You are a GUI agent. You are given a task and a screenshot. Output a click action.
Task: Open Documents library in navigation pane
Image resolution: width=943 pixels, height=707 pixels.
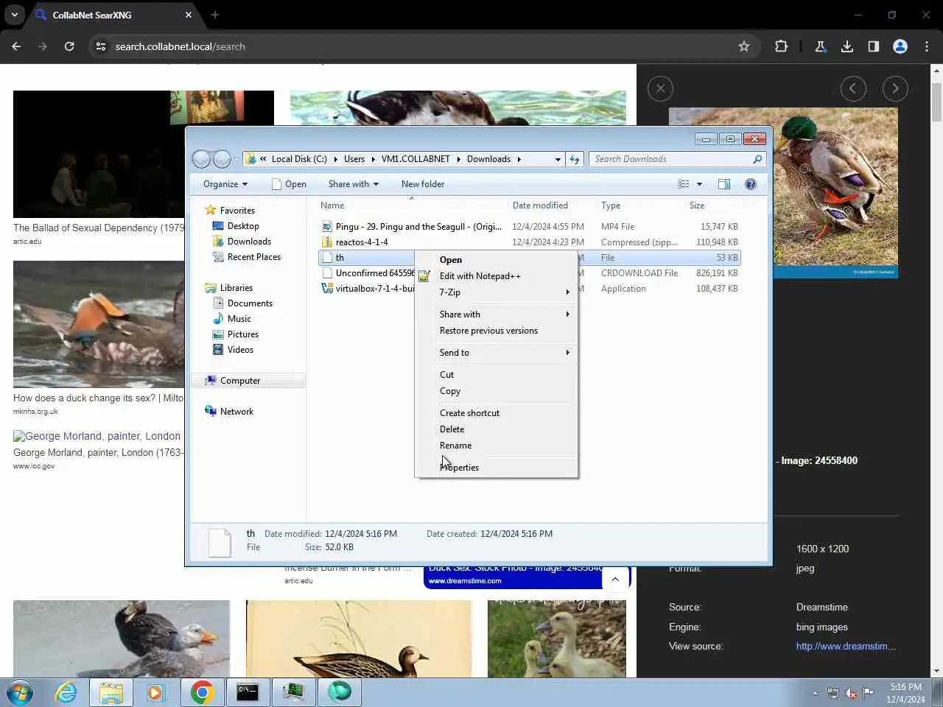(x=250, y=303)
